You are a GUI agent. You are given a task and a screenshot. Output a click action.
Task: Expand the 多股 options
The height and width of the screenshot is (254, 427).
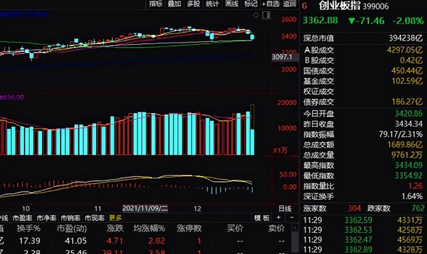tap(193, 4)
